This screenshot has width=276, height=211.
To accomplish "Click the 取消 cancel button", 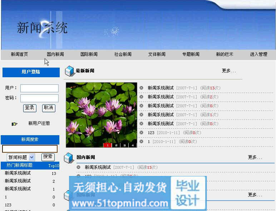I will tap(49, 108).
